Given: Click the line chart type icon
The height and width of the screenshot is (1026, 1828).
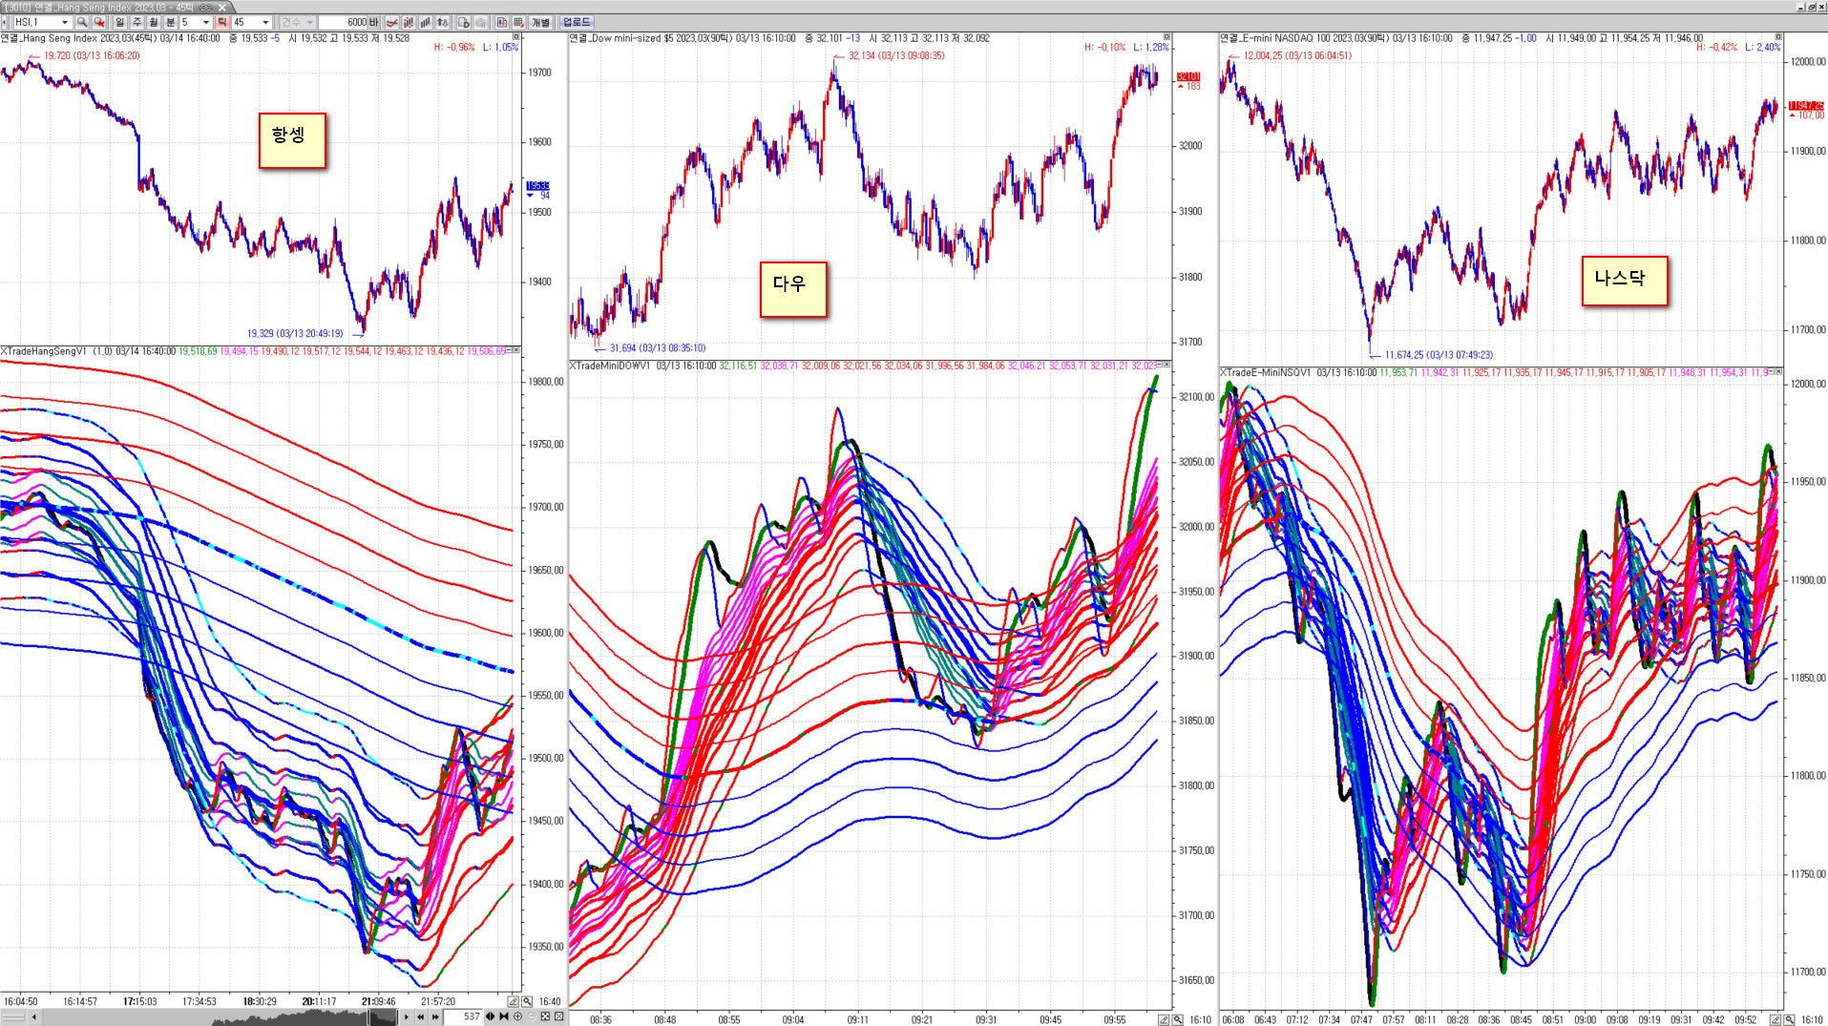Looking at the screenshot, I should coord(391,22).
